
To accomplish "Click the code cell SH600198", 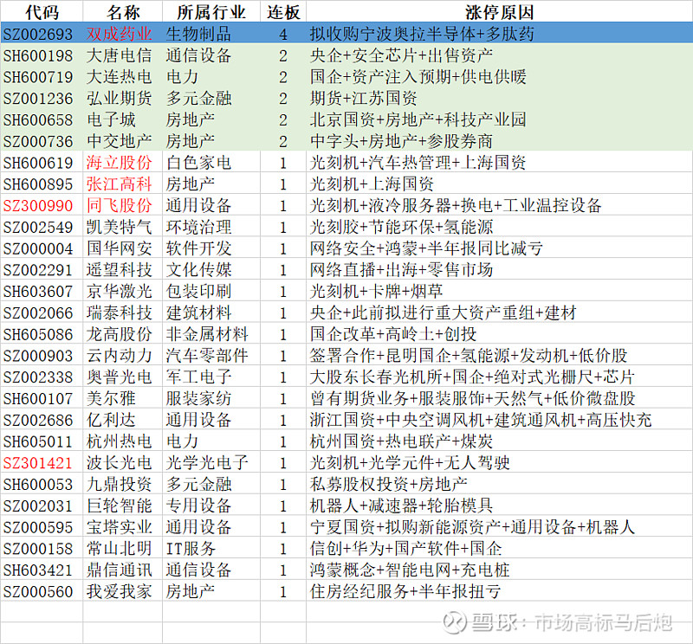I will (x=38, y=55).
